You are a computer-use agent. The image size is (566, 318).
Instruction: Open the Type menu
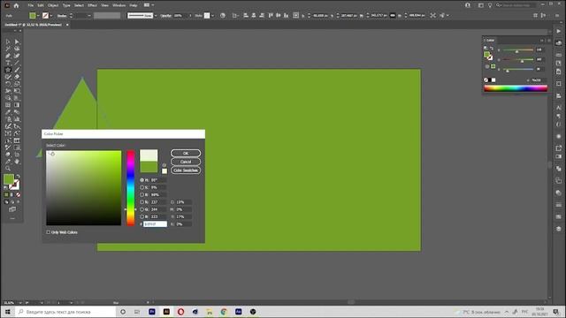click(x=66, y=5)
